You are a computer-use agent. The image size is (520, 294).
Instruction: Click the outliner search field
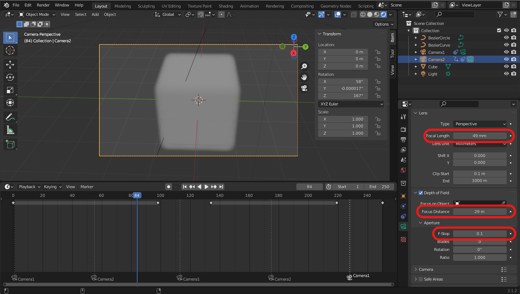coord(454,14)
